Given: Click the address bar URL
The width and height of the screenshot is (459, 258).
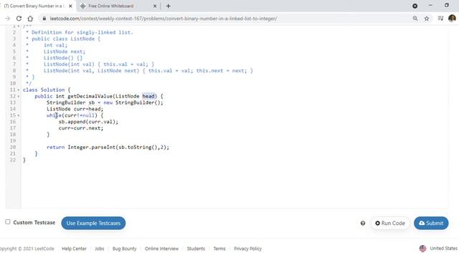Looking at the screenshot, I should point(164,19).
